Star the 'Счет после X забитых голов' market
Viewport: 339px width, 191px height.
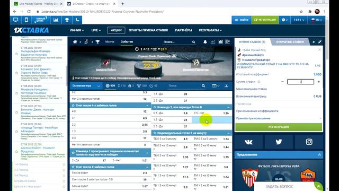pos(73,167)
